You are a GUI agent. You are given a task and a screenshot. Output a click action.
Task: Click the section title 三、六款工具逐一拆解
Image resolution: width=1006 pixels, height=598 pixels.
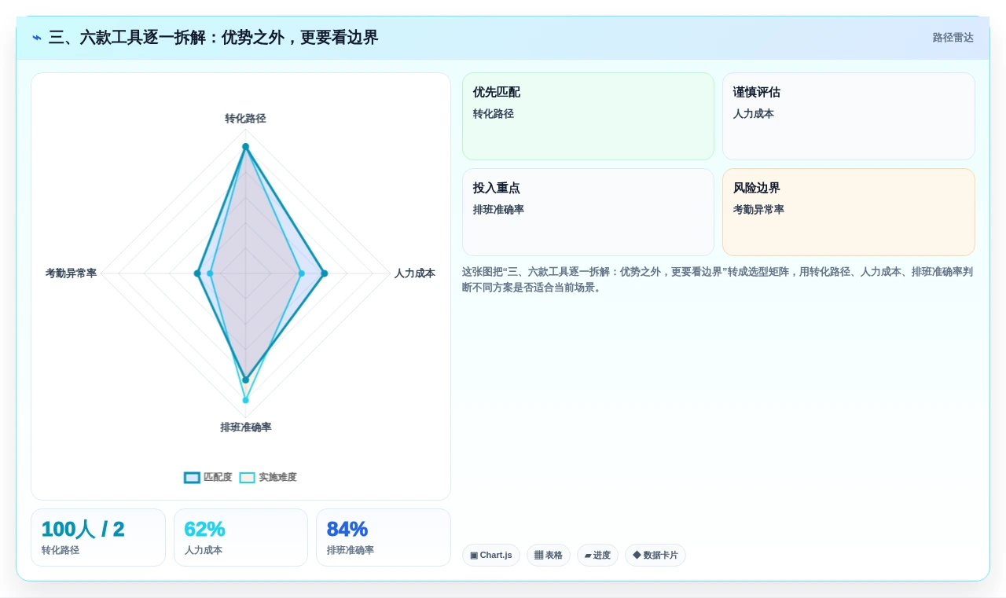[x=213, y=38]
